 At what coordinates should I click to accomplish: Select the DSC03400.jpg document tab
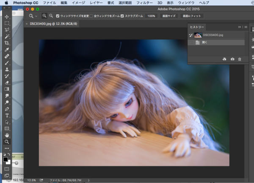click(53, 24)
